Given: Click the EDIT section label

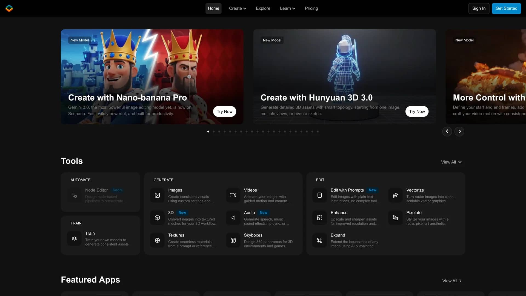Looking at the screenshot, I should (320, 180).
